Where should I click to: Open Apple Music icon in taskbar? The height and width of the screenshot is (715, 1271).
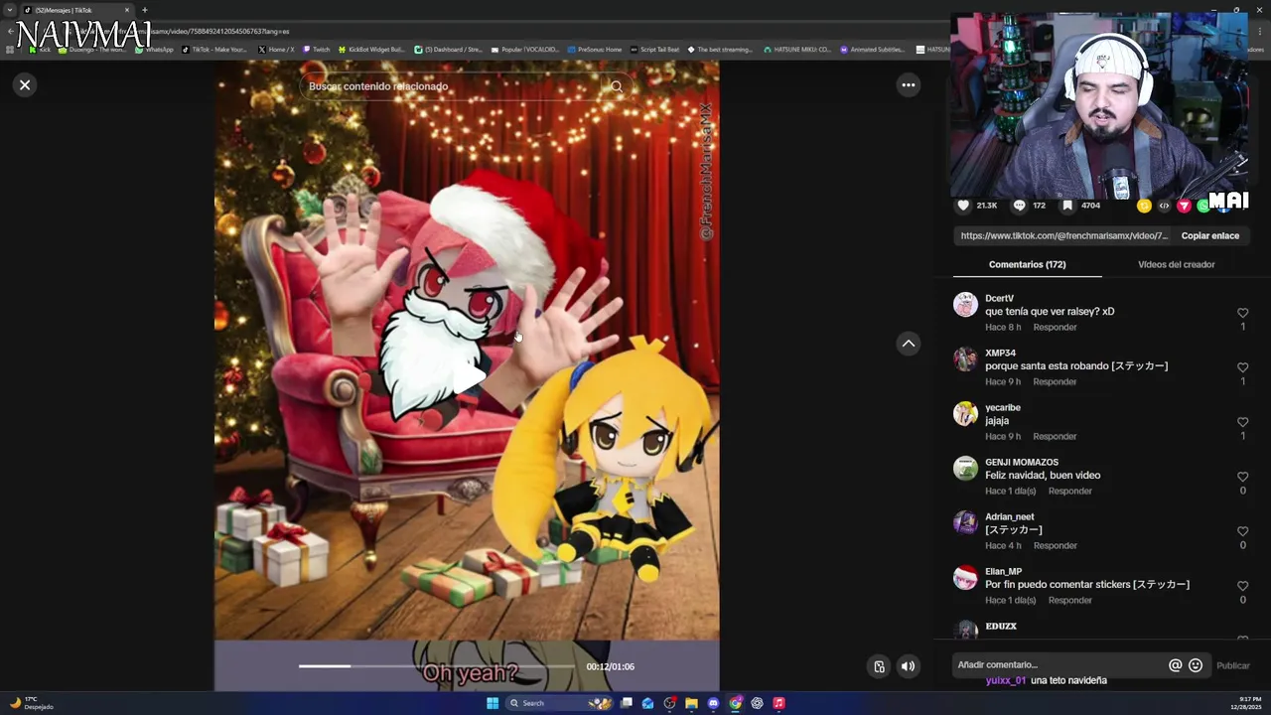[x=778, y=703]
